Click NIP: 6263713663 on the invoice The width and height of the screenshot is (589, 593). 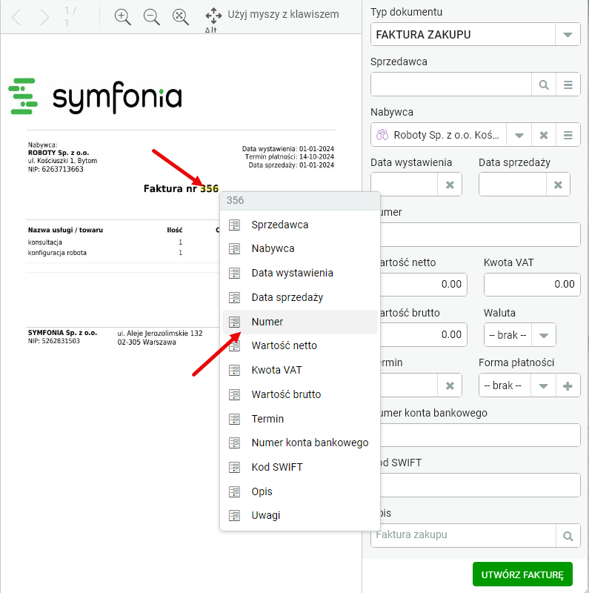tap(56, 170)
